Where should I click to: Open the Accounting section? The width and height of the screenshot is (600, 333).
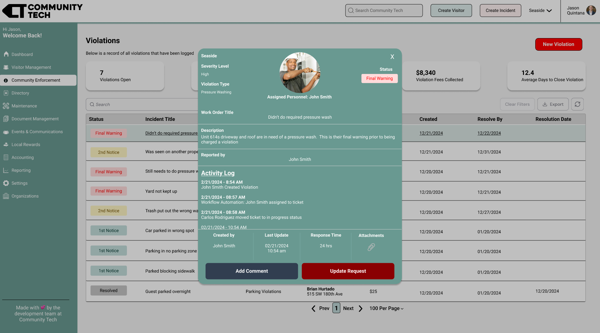point(23,158)
